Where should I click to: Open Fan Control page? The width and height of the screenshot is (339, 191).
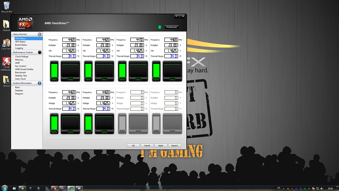tap(21, 66)
